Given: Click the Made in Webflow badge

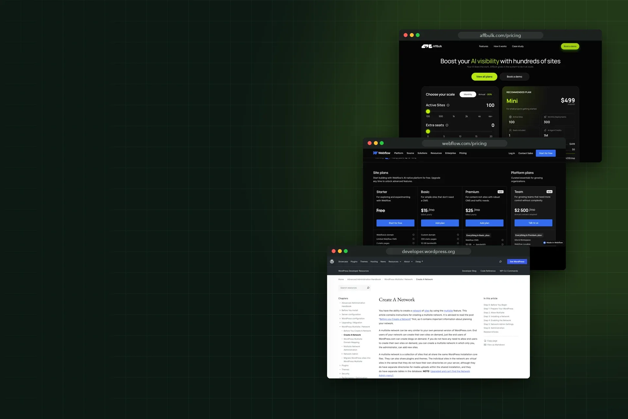Looking at the screenshot, I should tap(553, 243).
